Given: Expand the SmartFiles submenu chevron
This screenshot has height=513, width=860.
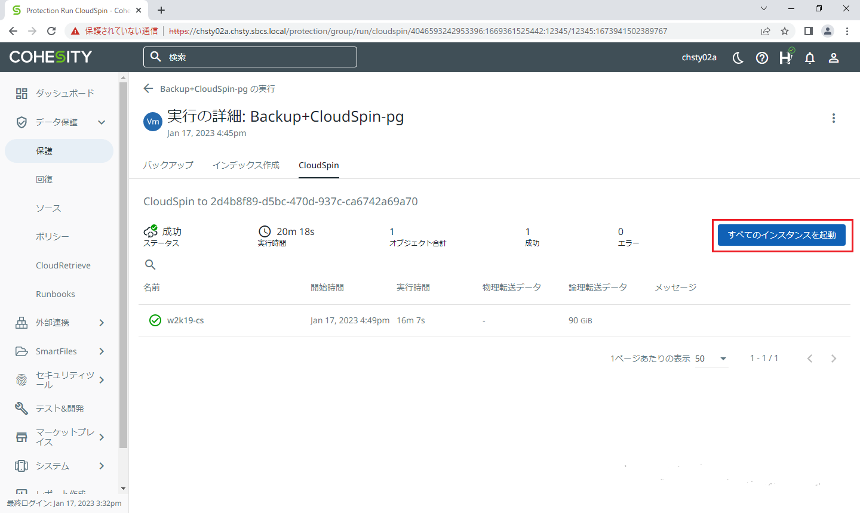Looking at the screenshot, I should click(102, 351).
